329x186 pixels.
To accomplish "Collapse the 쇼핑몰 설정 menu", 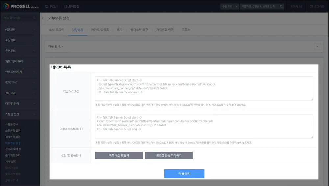I will [20, 114].
